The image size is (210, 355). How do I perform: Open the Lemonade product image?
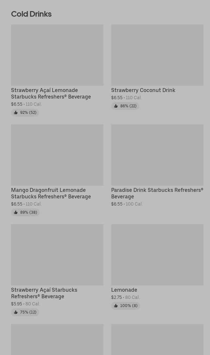point(157,255)
